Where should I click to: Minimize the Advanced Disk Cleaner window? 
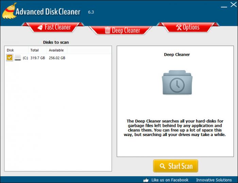coord(224,7)
